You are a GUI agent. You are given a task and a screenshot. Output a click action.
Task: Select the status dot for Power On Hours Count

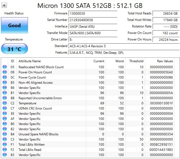(5, 72)
